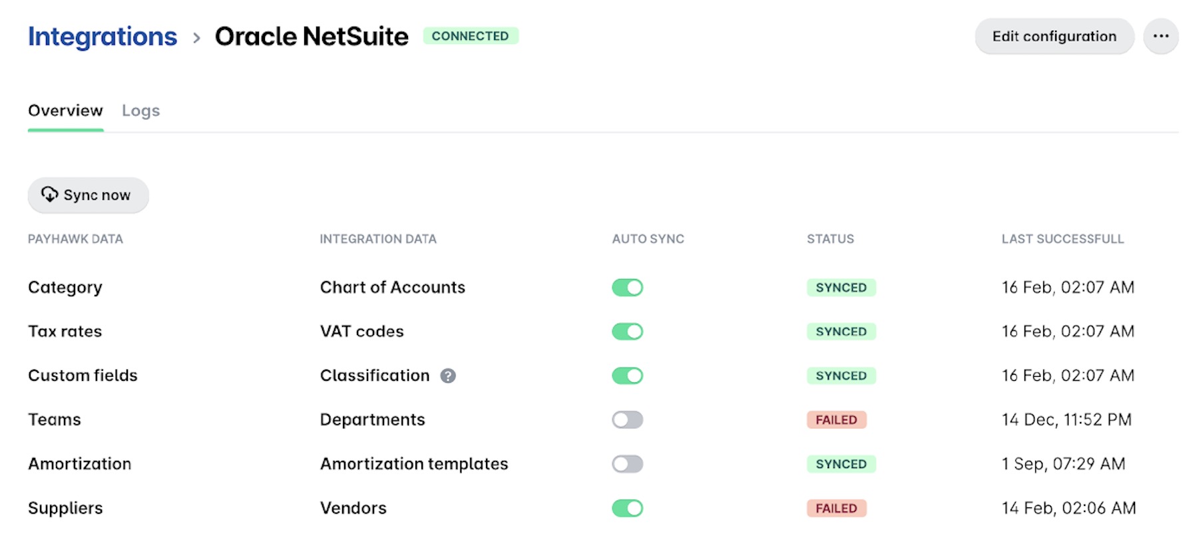
Task: Click VAT codes integration data
Action: (x=362, y=332)
